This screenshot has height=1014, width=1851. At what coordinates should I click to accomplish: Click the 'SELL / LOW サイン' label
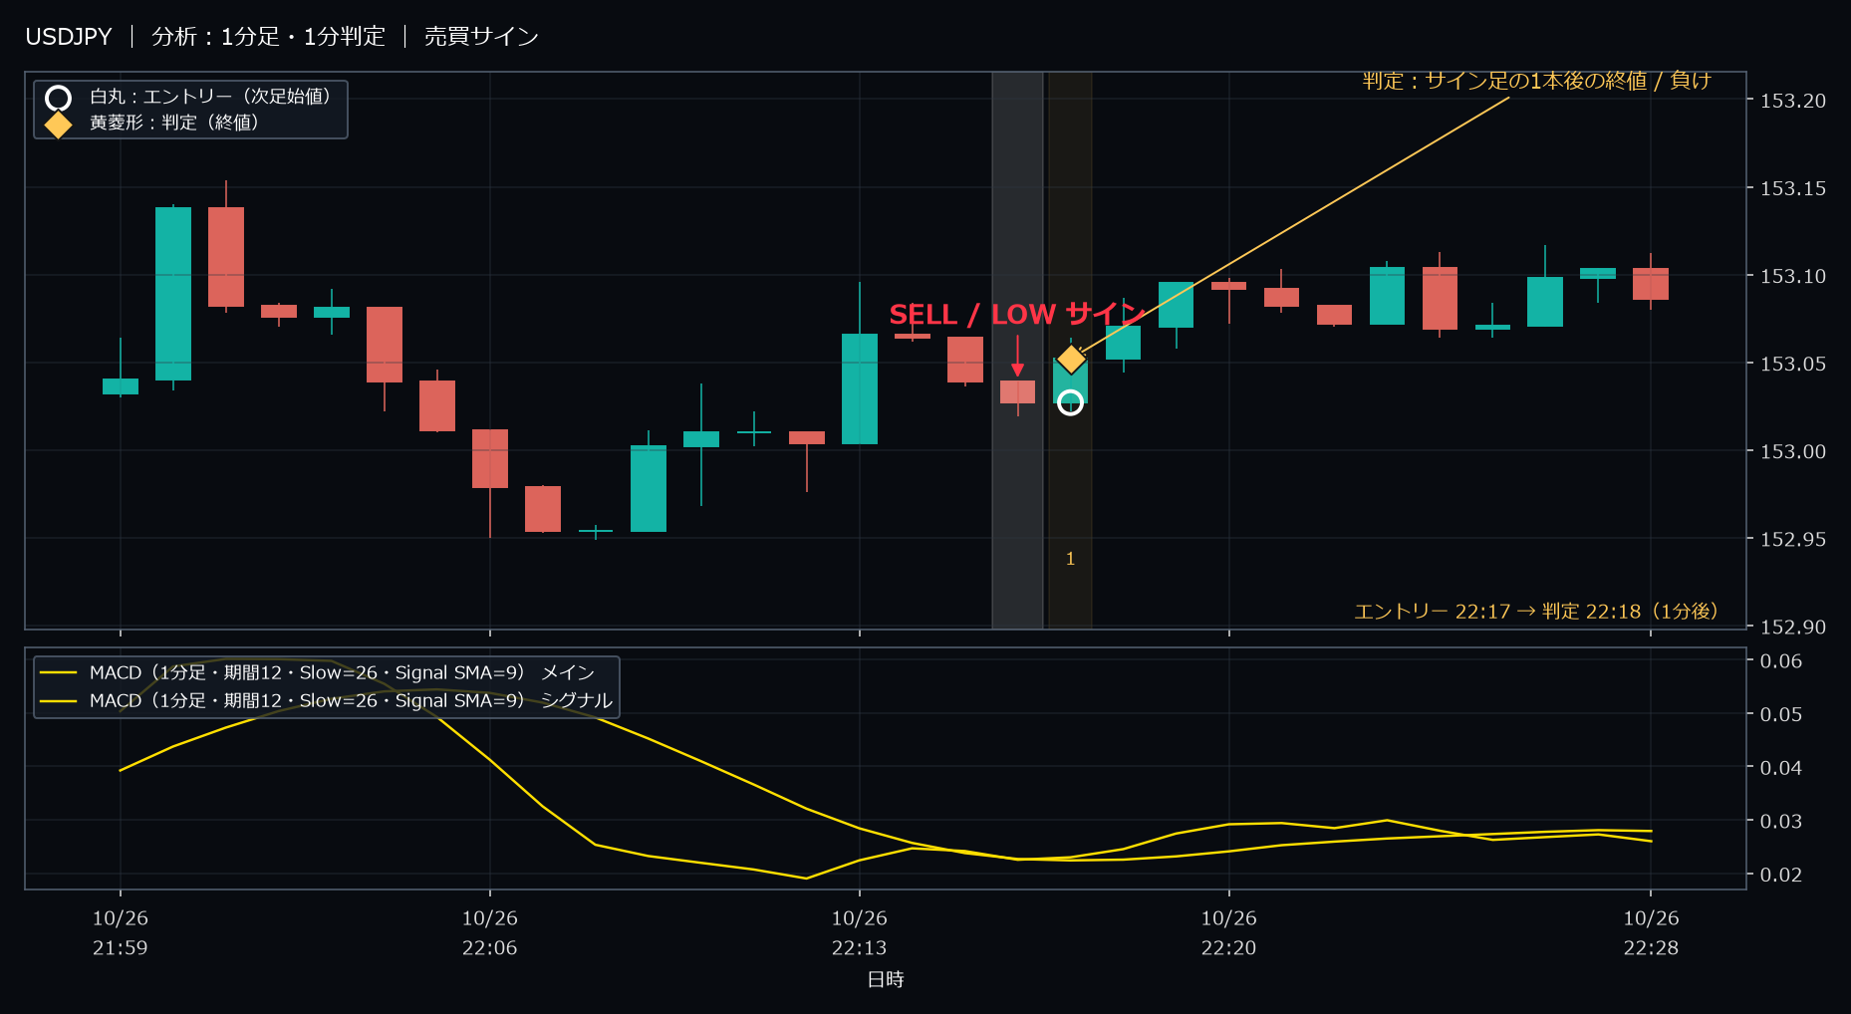click(x=1016, y=315)
